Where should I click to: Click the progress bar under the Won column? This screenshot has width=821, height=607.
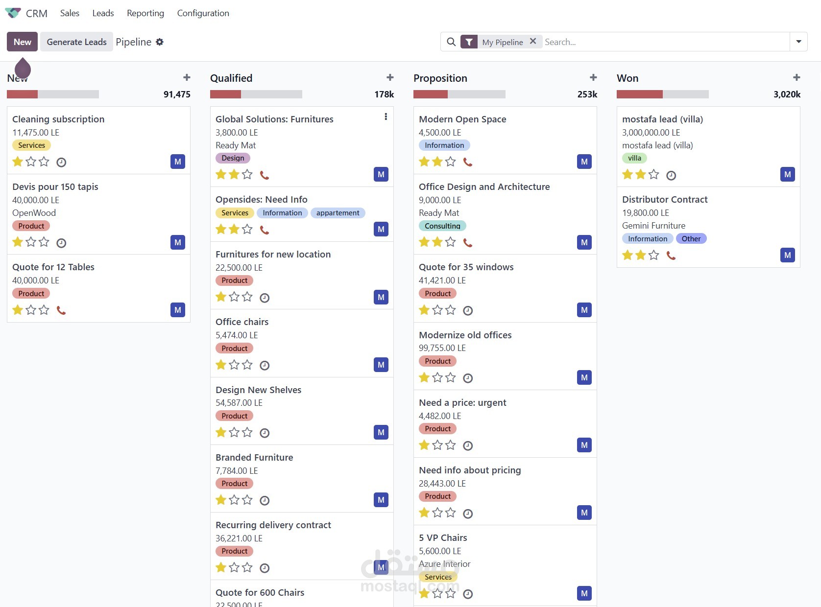[x=662, y=94]
